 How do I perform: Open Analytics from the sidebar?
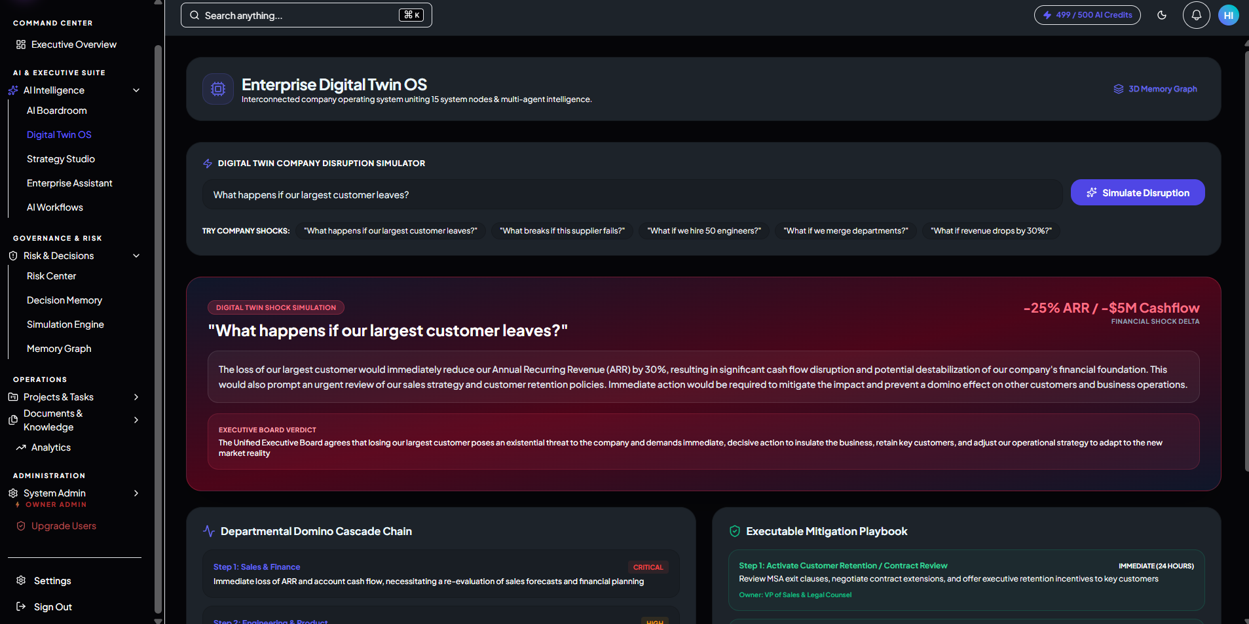point(51,447)
